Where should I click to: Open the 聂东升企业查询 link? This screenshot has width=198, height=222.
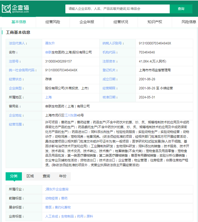coord(57,190)
